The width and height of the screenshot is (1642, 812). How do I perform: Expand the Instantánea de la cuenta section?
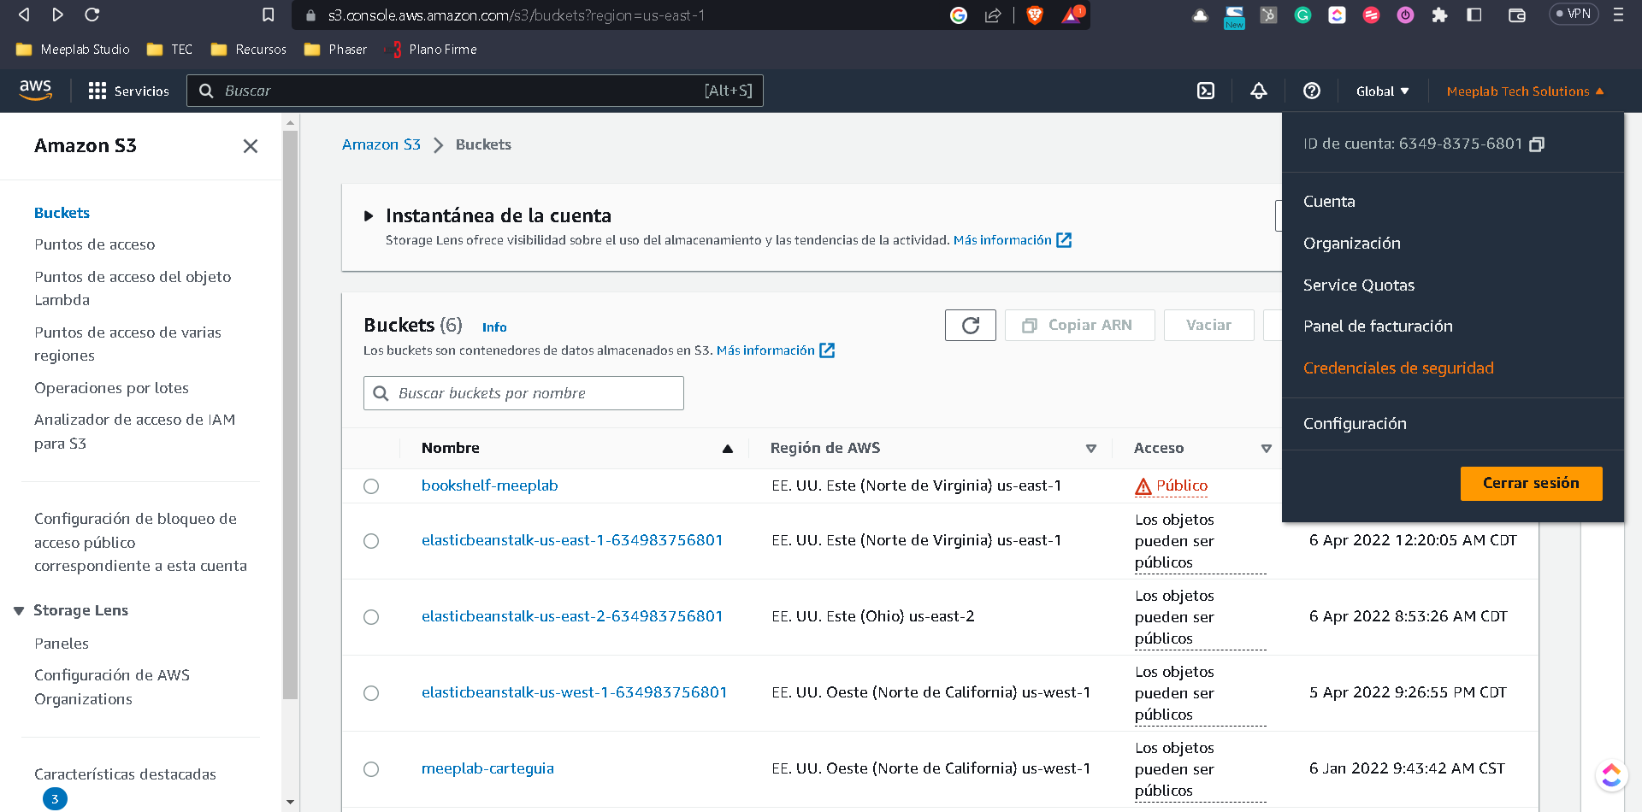(369, 216)
